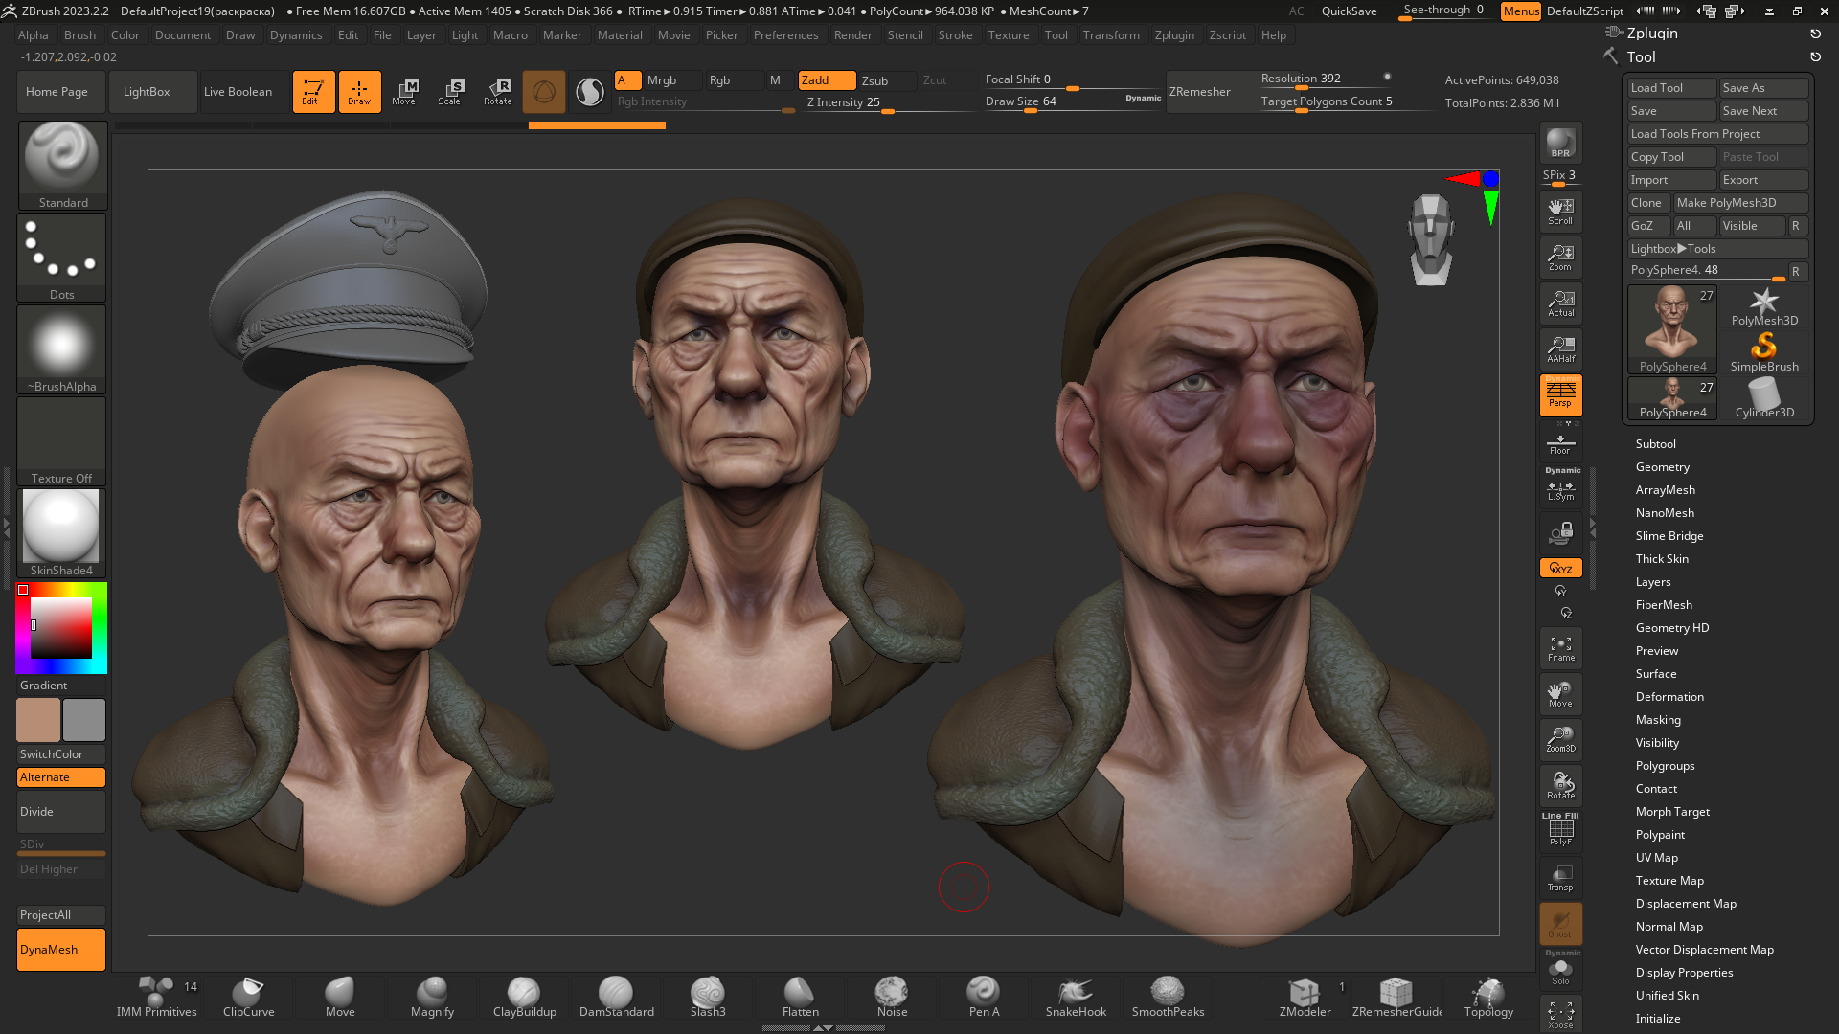This screenshot has width=1839, height=1034.
Task: Activate the Rotate transform tool
Action: coord(498,92)
